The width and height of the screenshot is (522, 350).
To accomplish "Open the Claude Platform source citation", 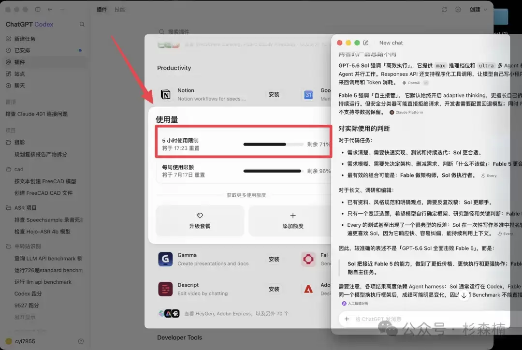I will 406,113.
